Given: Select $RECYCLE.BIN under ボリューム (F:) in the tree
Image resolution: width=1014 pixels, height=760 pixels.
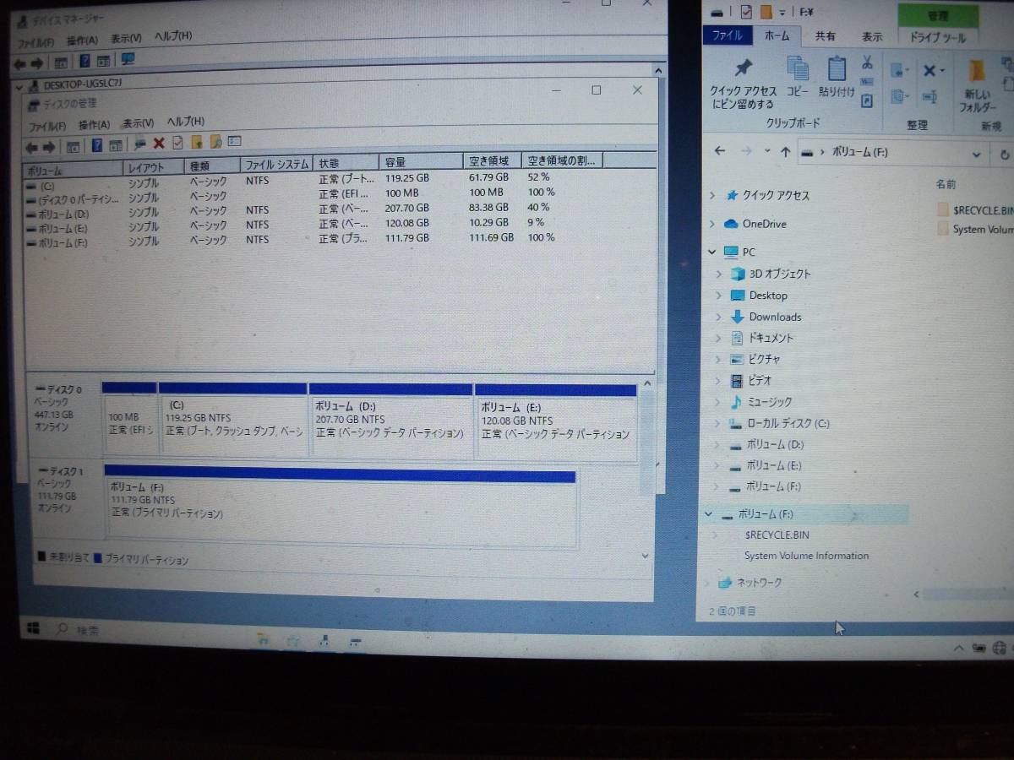Looking at the screenshot, I should (777, 535).
